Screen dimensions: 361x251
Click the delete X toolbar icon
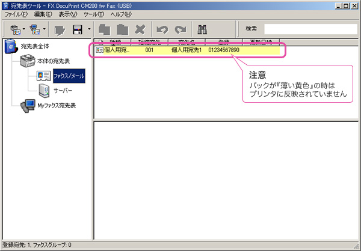[140, 28]
